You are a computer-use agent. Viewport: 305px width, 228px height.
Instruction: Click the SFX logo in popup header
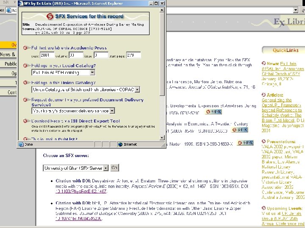point(50,16)
